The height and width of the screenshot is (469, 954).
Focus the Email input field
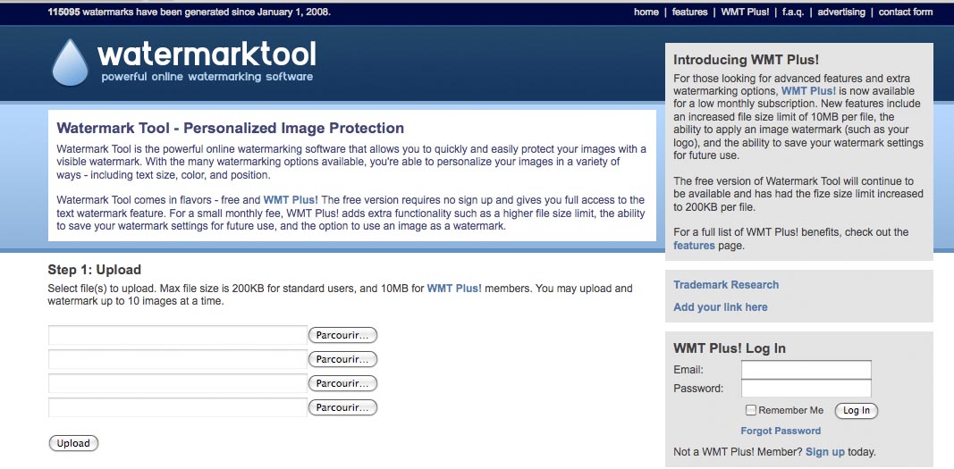[806, 369]
